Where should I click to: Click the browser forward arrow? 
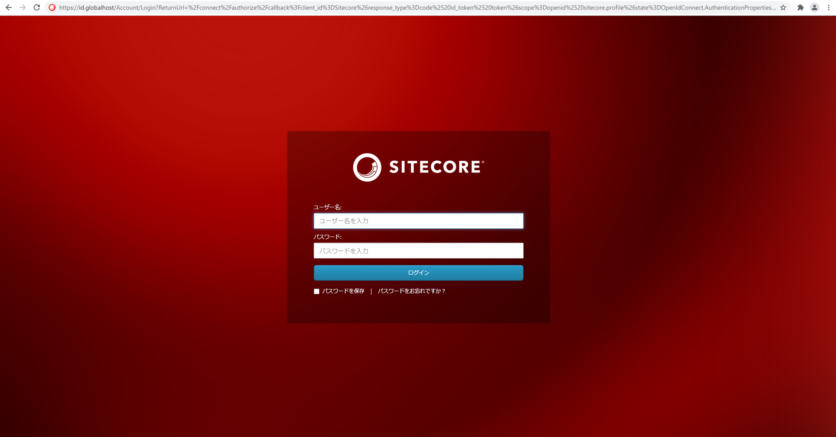(23, 8)
